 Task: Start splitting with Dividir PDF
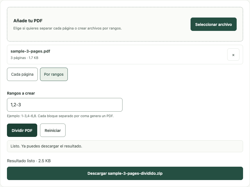pos(22,130)
